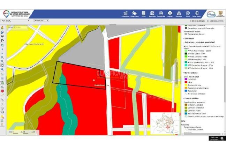Click the Alcaldía de Santiago de Cali crest
226x150 pixels.
[x=220, y=14]
